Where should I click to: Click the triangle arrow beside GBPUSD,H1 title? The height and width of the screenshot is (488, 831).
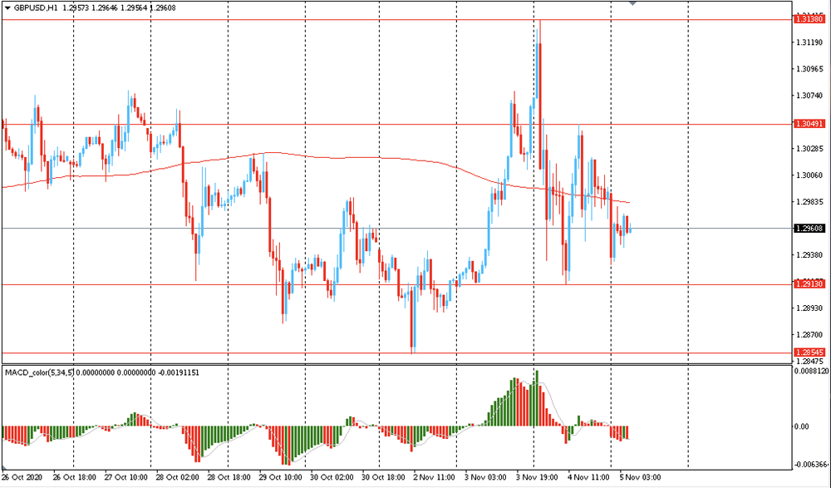point(7,7)
